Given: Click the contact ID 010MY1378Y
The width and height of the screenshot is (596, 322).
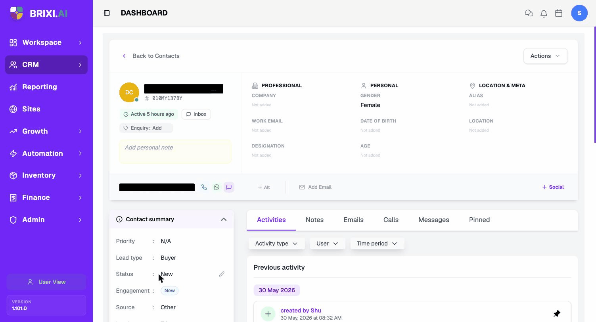Looking at the screenshot, I should coord(167,98).
